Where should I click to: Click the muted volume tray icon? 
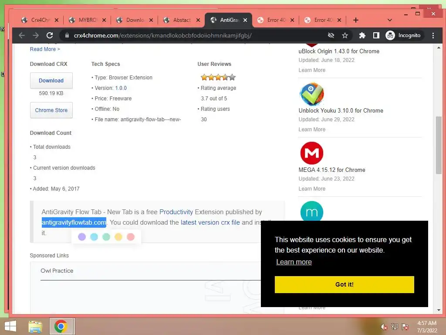pyautogui.click(x=384, y=327)
